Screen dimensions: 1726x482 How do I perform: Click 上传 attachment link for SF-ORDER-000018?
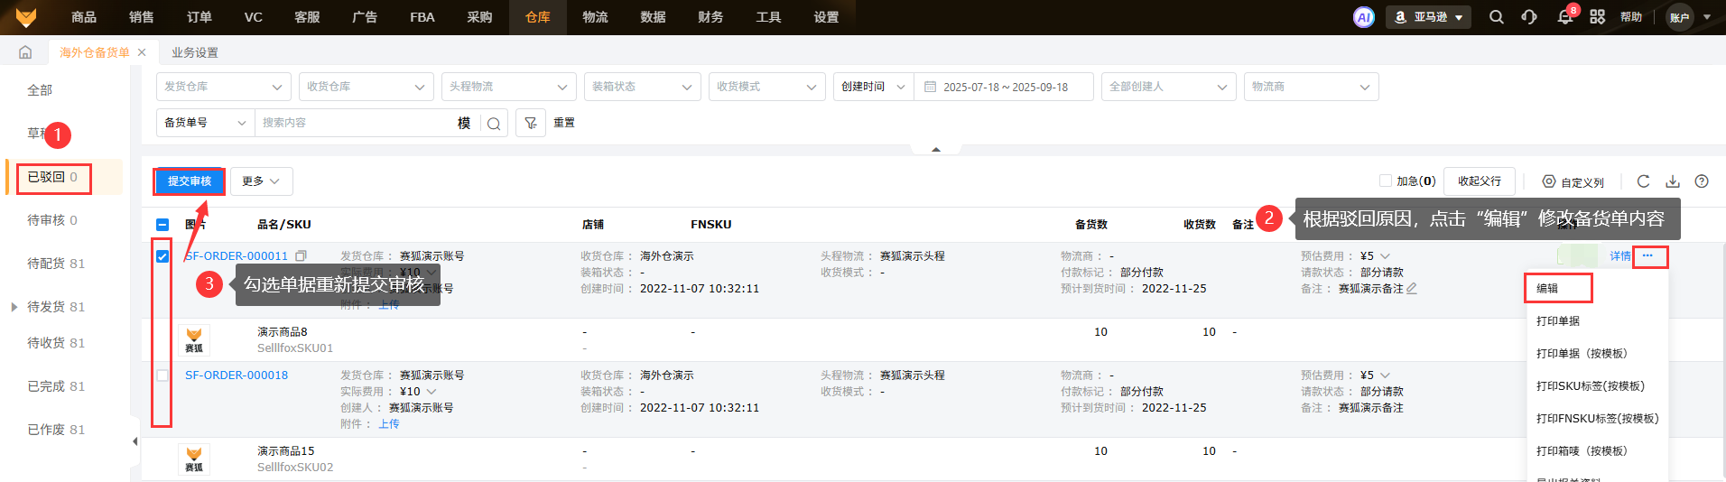click(389, 424)
